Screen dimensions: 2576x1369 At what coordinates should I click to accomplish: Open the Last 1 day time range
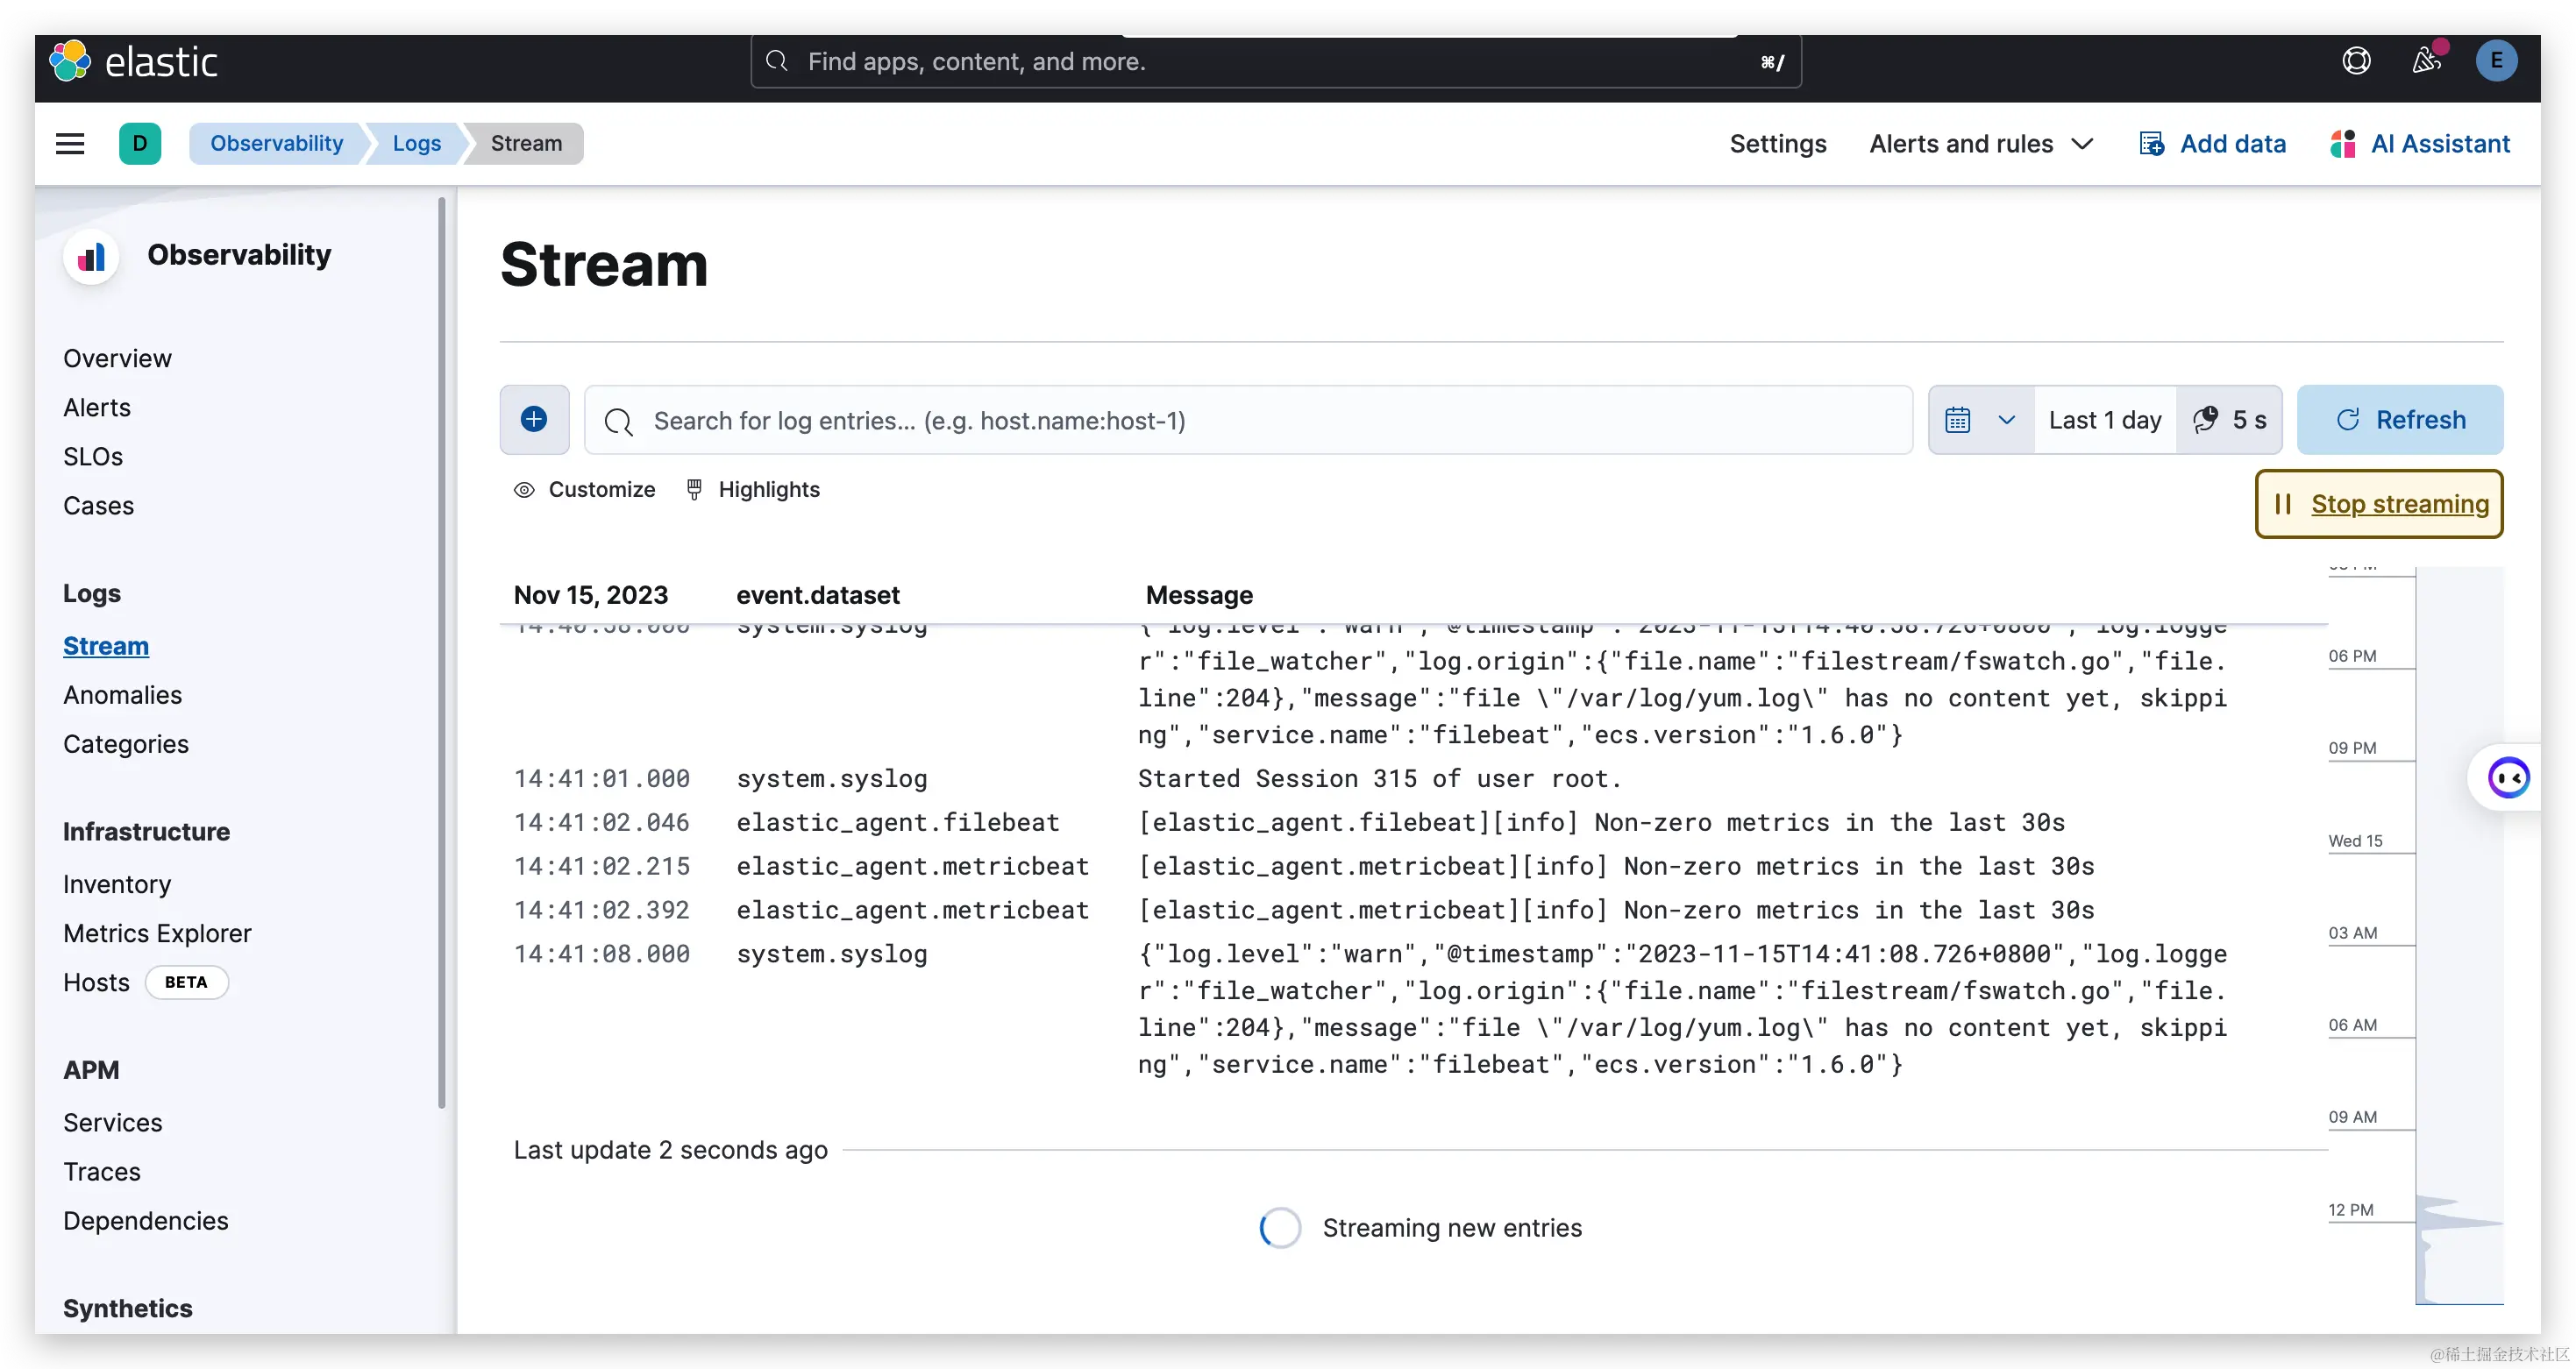[x=2105, y=420]
